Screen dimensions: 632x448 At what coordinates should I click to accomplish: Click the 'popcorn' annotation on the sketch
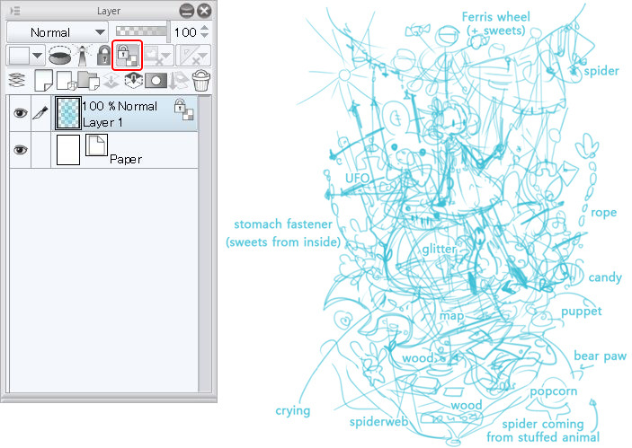point(554,391)
